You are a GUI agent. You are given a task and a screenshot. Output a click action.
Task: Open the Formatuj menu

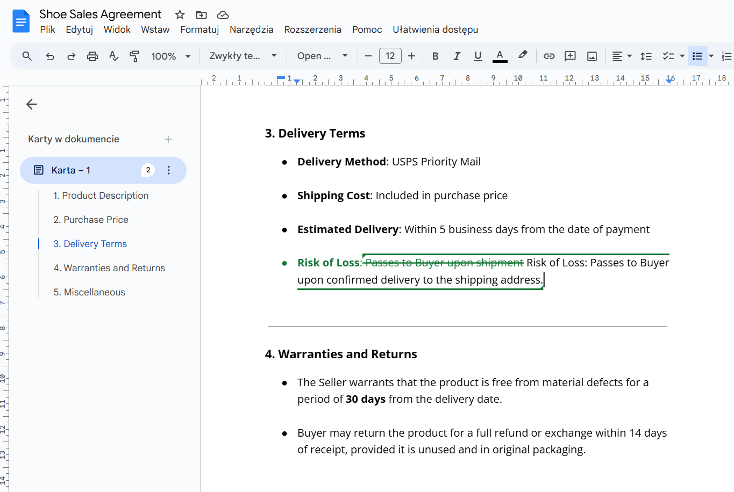[x=199, y=30]
